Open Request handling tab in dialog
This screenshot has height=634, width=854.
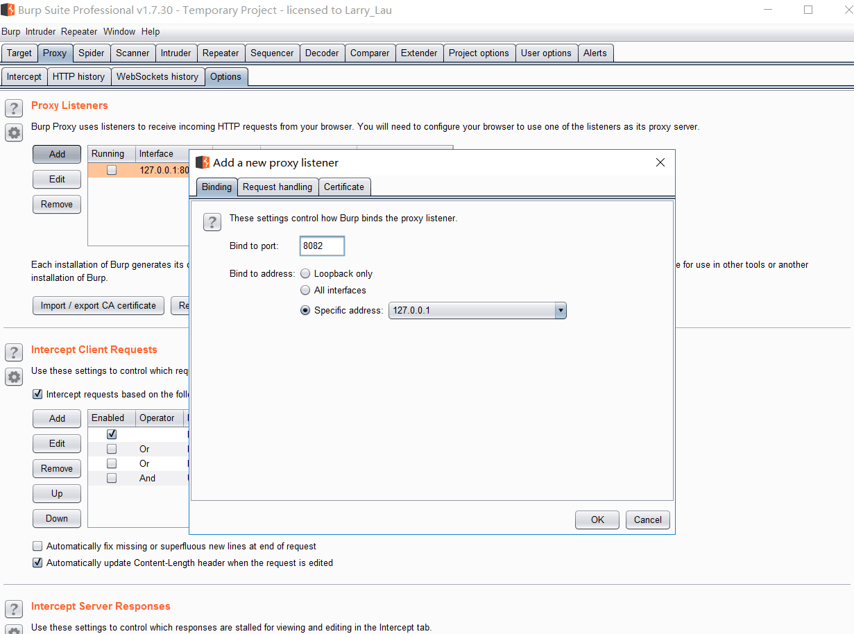pyautogui.click(x=277, y=187)
